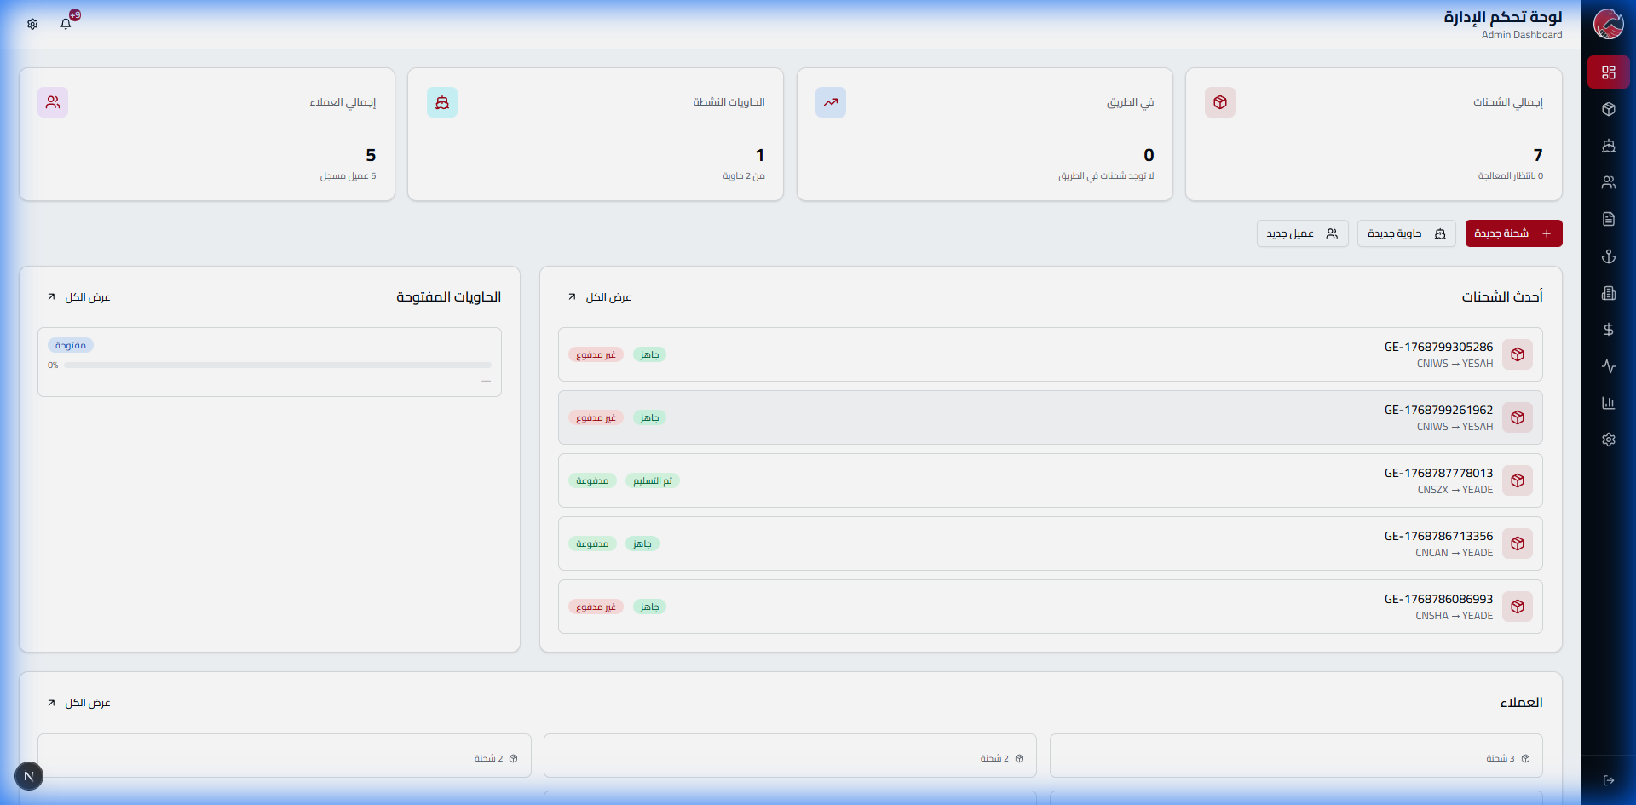Select the dashboard grid menu item
1636x805 pixels.
pos(1608,72)
